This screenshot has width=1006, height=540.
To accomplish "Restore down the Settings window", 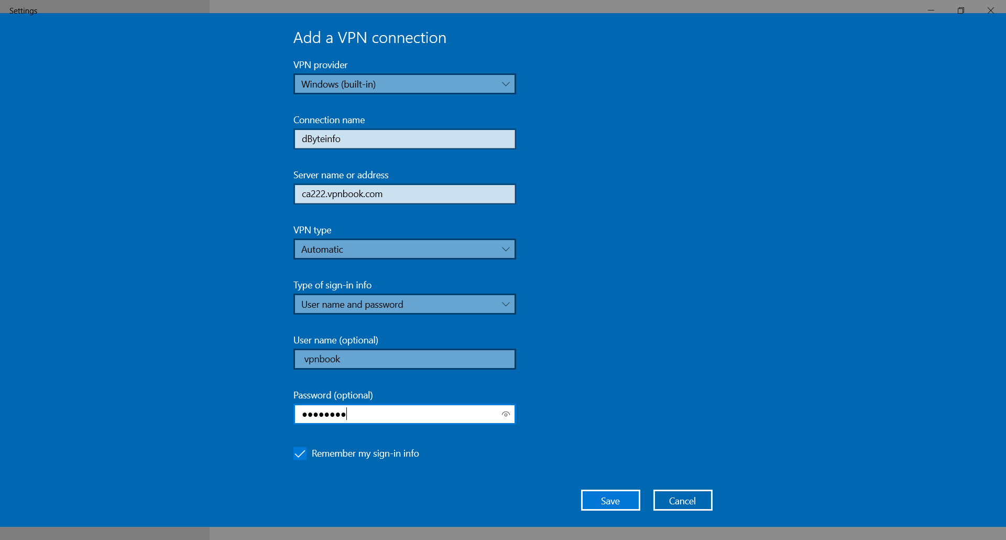I will pyautogui.click(x=961, y=10).
